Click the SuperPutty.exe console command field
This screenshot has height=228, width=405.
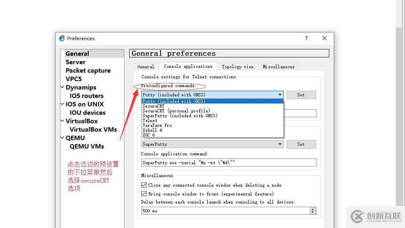coord(229,163)
